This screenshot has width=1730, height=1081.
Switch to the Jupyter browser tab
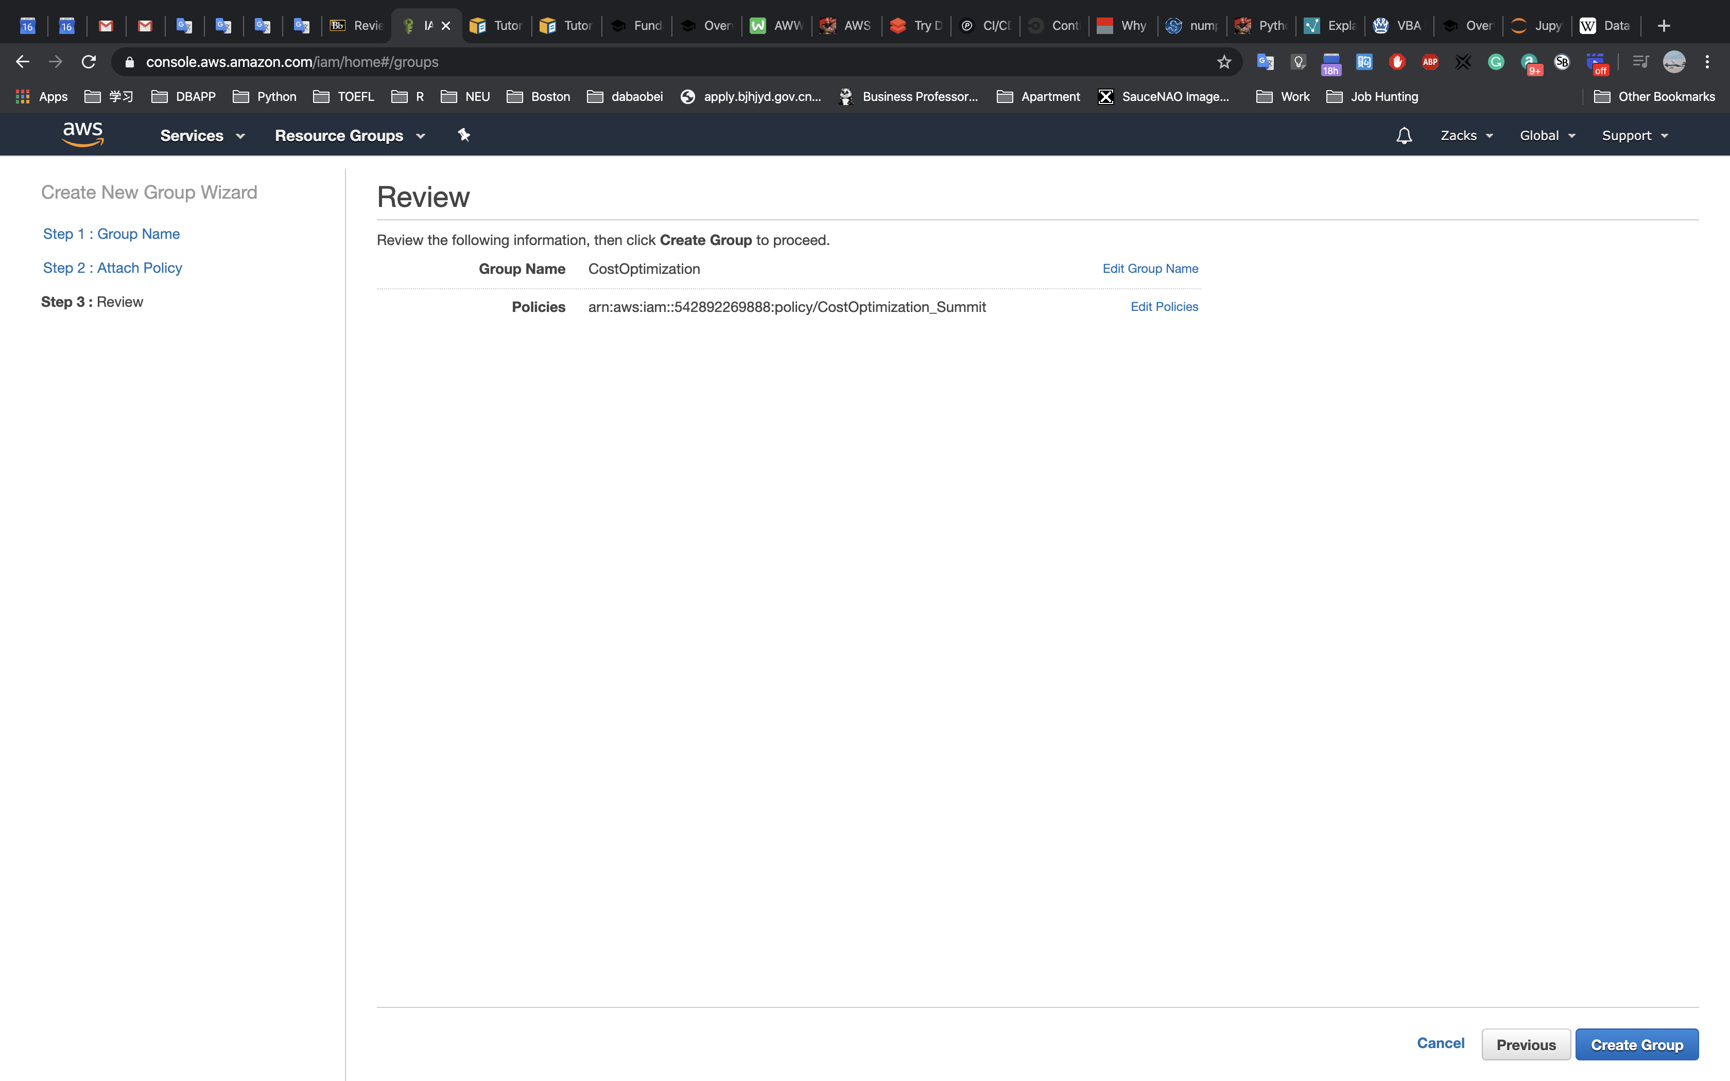[1537, 26]
